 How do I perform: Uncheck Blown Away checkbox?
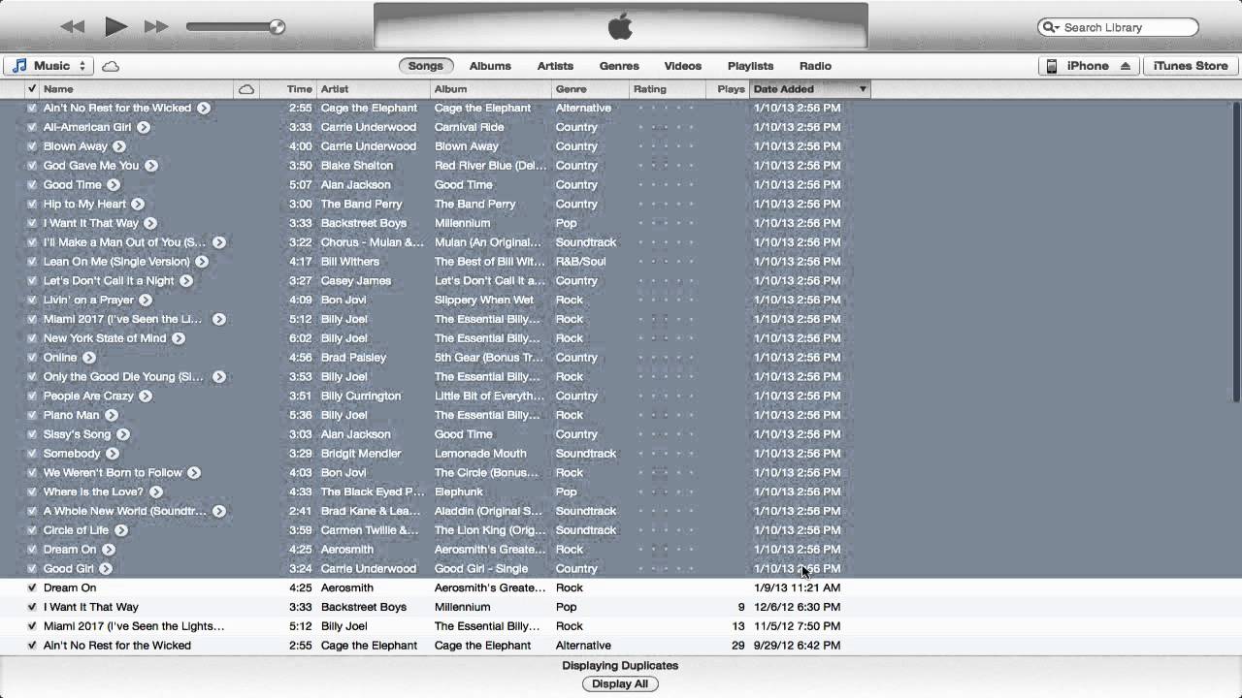click(x=32, y=146)
